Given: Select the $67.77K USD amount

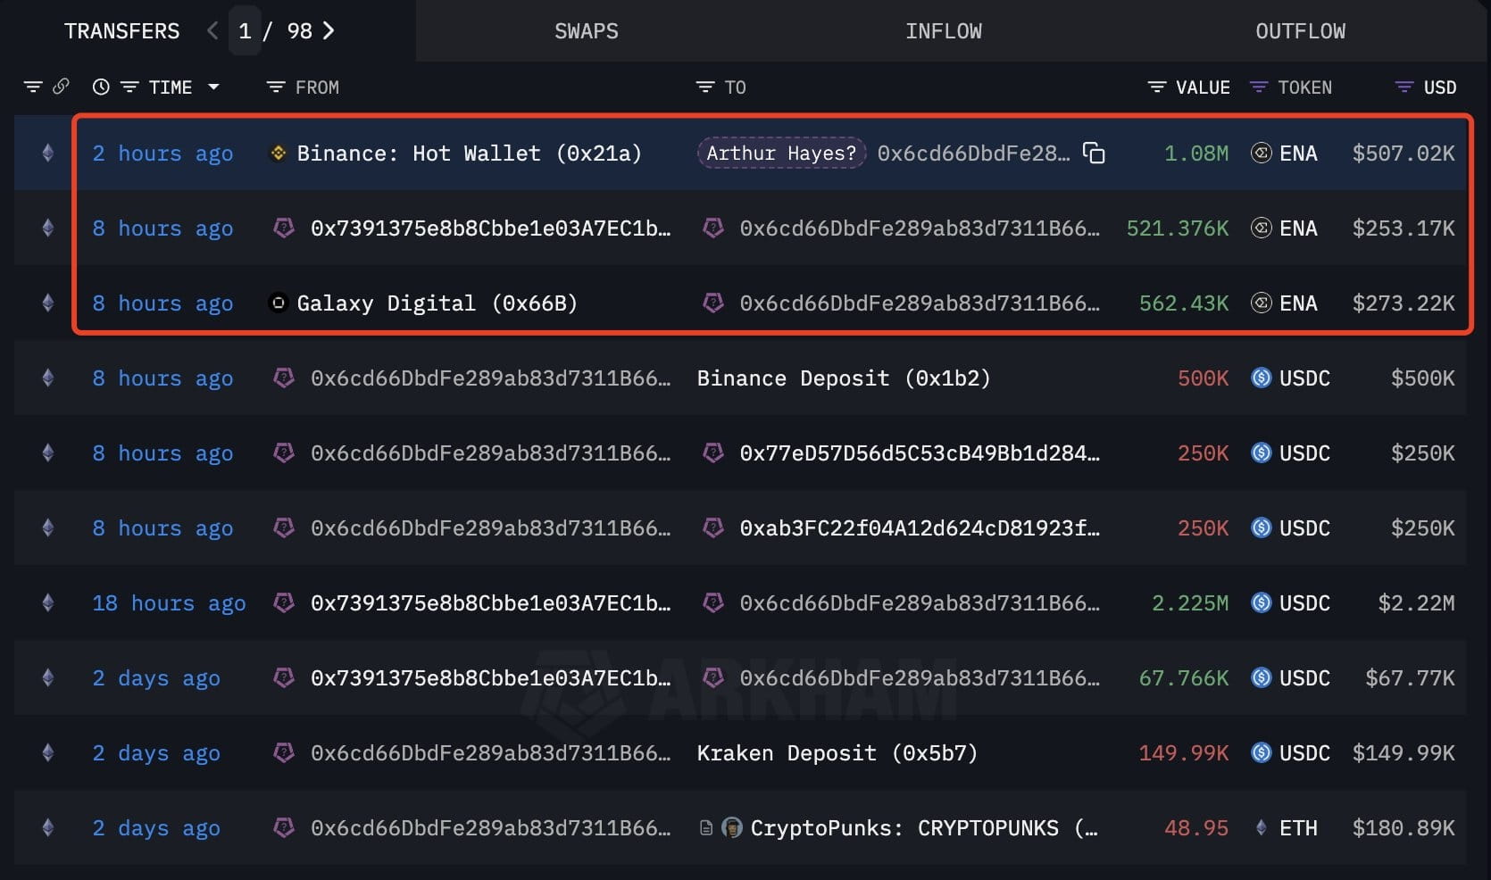Looking at the screenshot, I should (x=1410, y=678).
